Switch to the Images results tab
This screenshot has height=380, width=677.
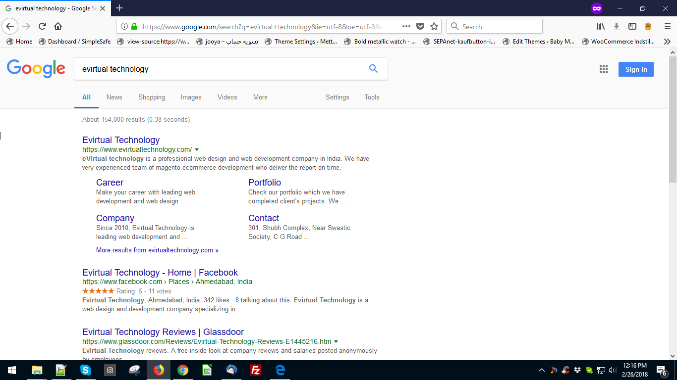[191, 97]
